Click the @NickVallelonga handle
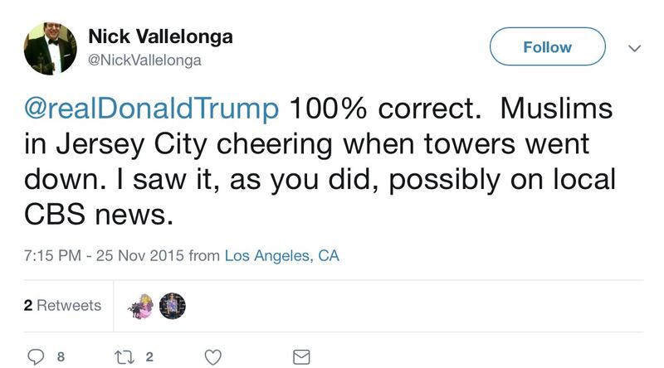Image resolution: width=664 pixels, height=368 pixels. pyautogui.click(x=144, y=60)
